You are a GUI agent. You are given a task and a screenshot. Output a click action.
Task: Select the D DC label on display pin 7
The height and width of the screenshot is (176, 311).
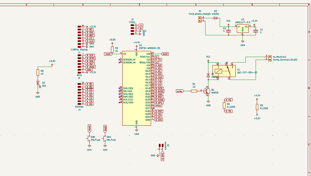pyautogui.click(x=89, y=30)
